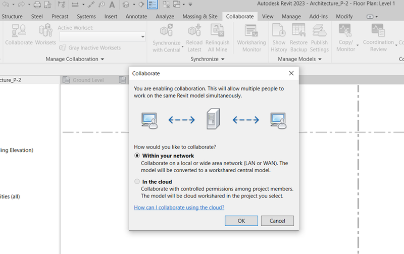404x254 pixels.
Task: Open the Manage ribbon tab
Action: (x=291, y=17)
